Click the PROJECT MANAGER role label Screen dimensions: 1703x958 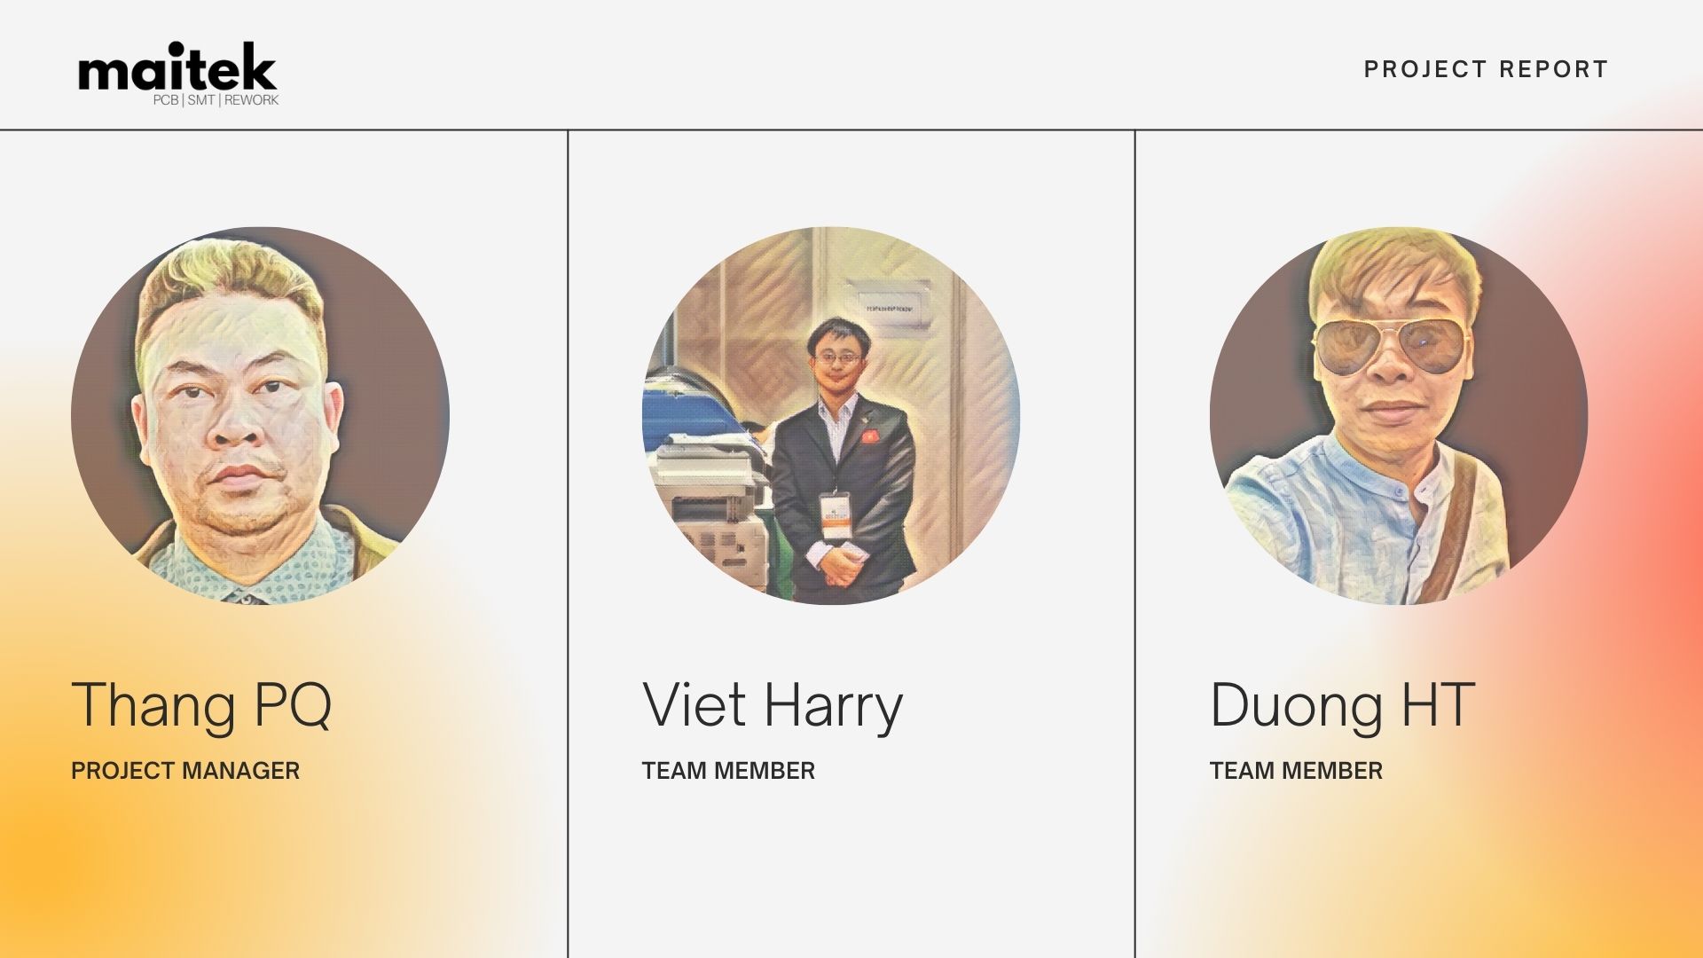point(185,771)
